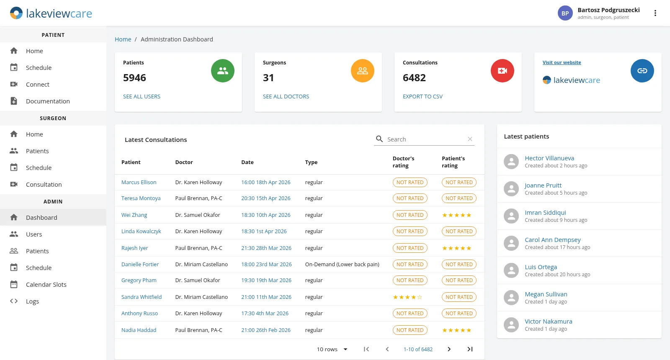The width and height of the screenshot is (670, 360).
Task: Go to the next table page
Action: click(x=449, y=349)
